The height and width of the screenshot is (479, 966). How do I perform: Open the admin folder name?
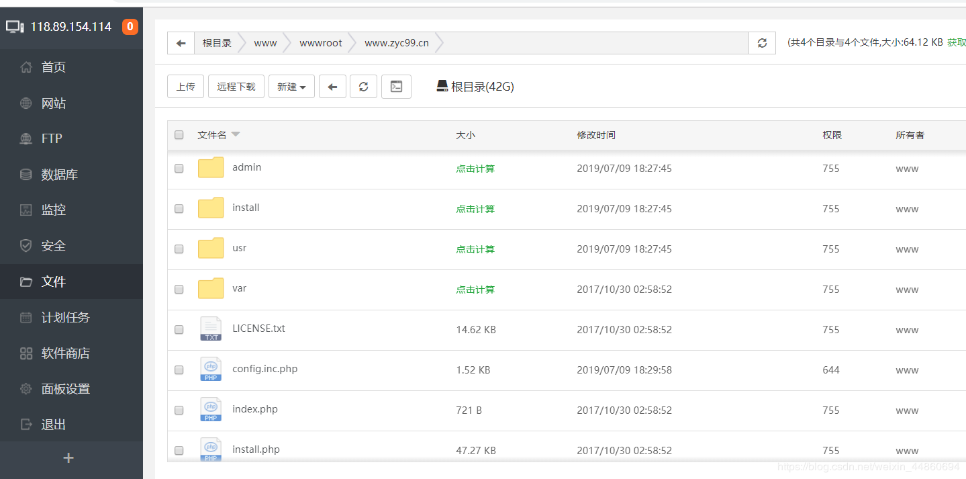247,167
